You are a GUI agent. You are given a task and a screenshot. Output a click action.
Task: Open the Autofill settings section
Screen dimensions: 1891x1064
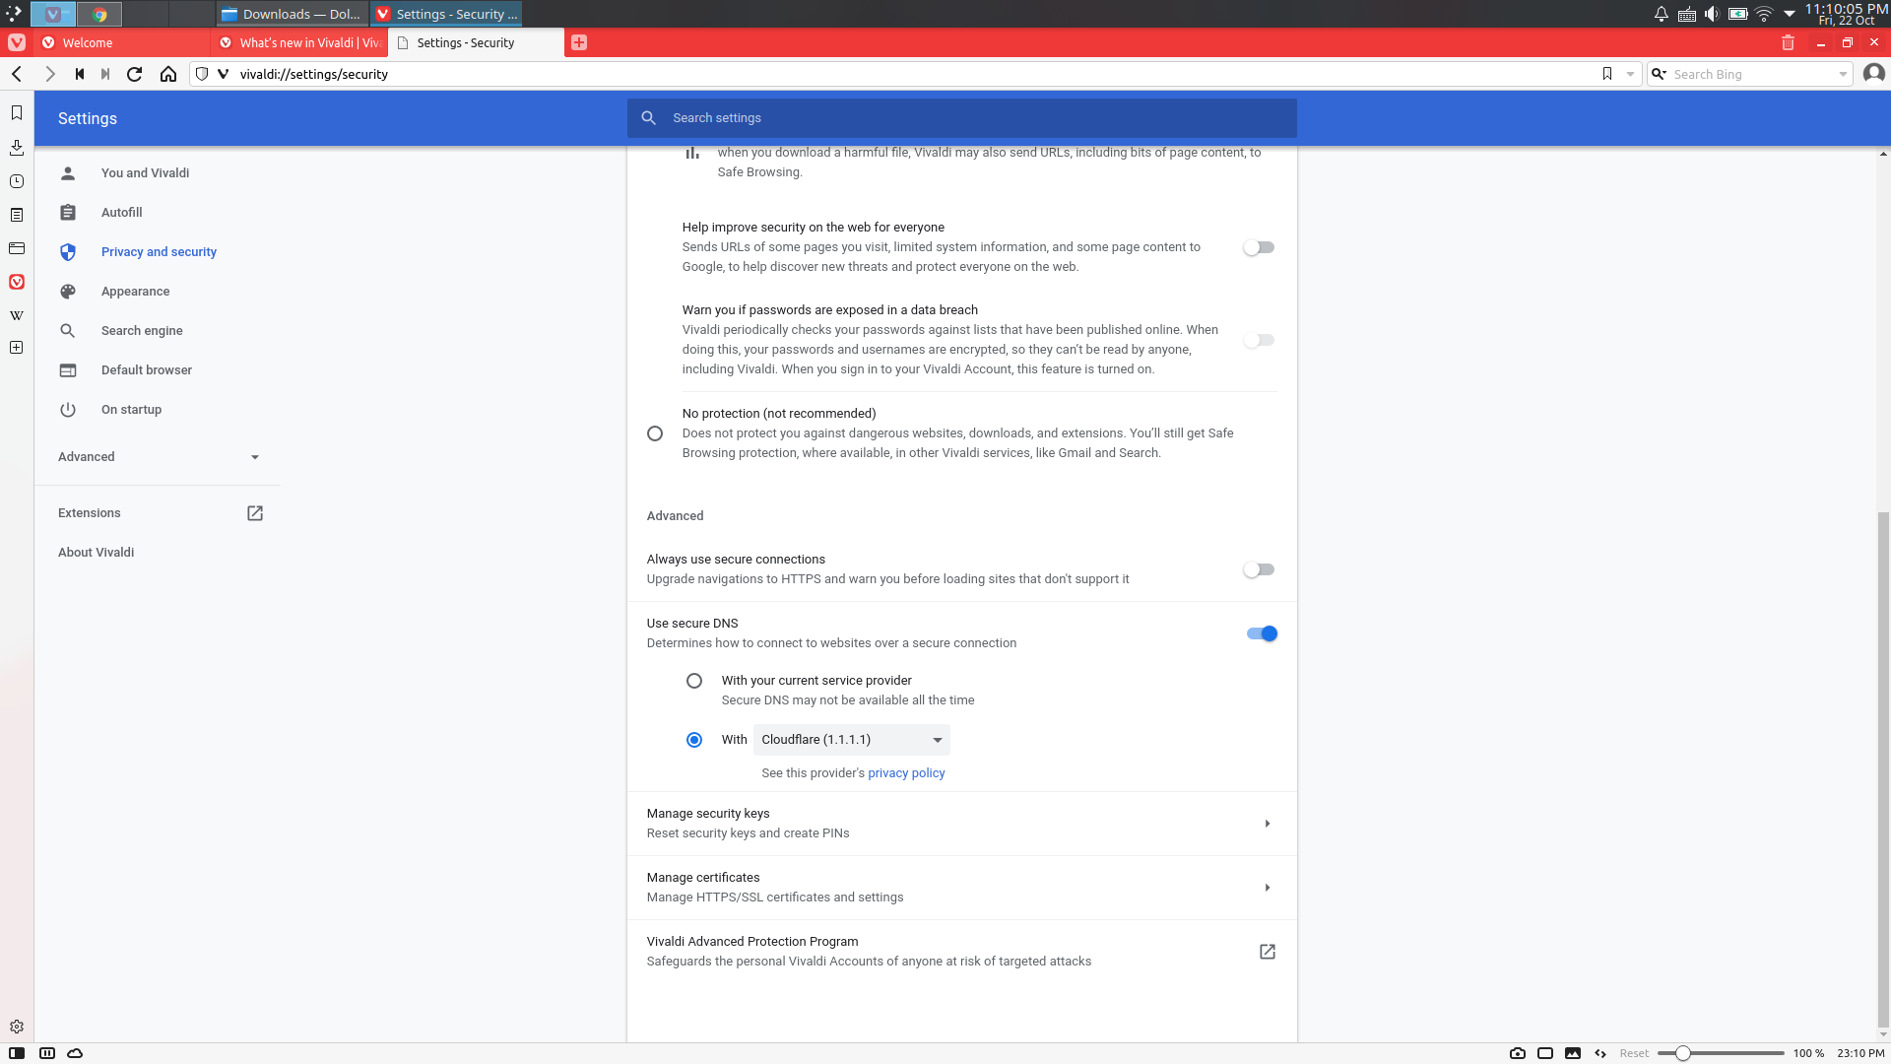click(121, 213)
